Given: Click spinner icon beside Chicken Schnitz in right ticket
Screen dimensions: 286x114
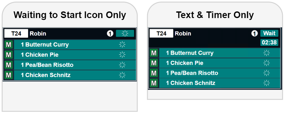Looking at the screenshot, I should tap(267, 83).
